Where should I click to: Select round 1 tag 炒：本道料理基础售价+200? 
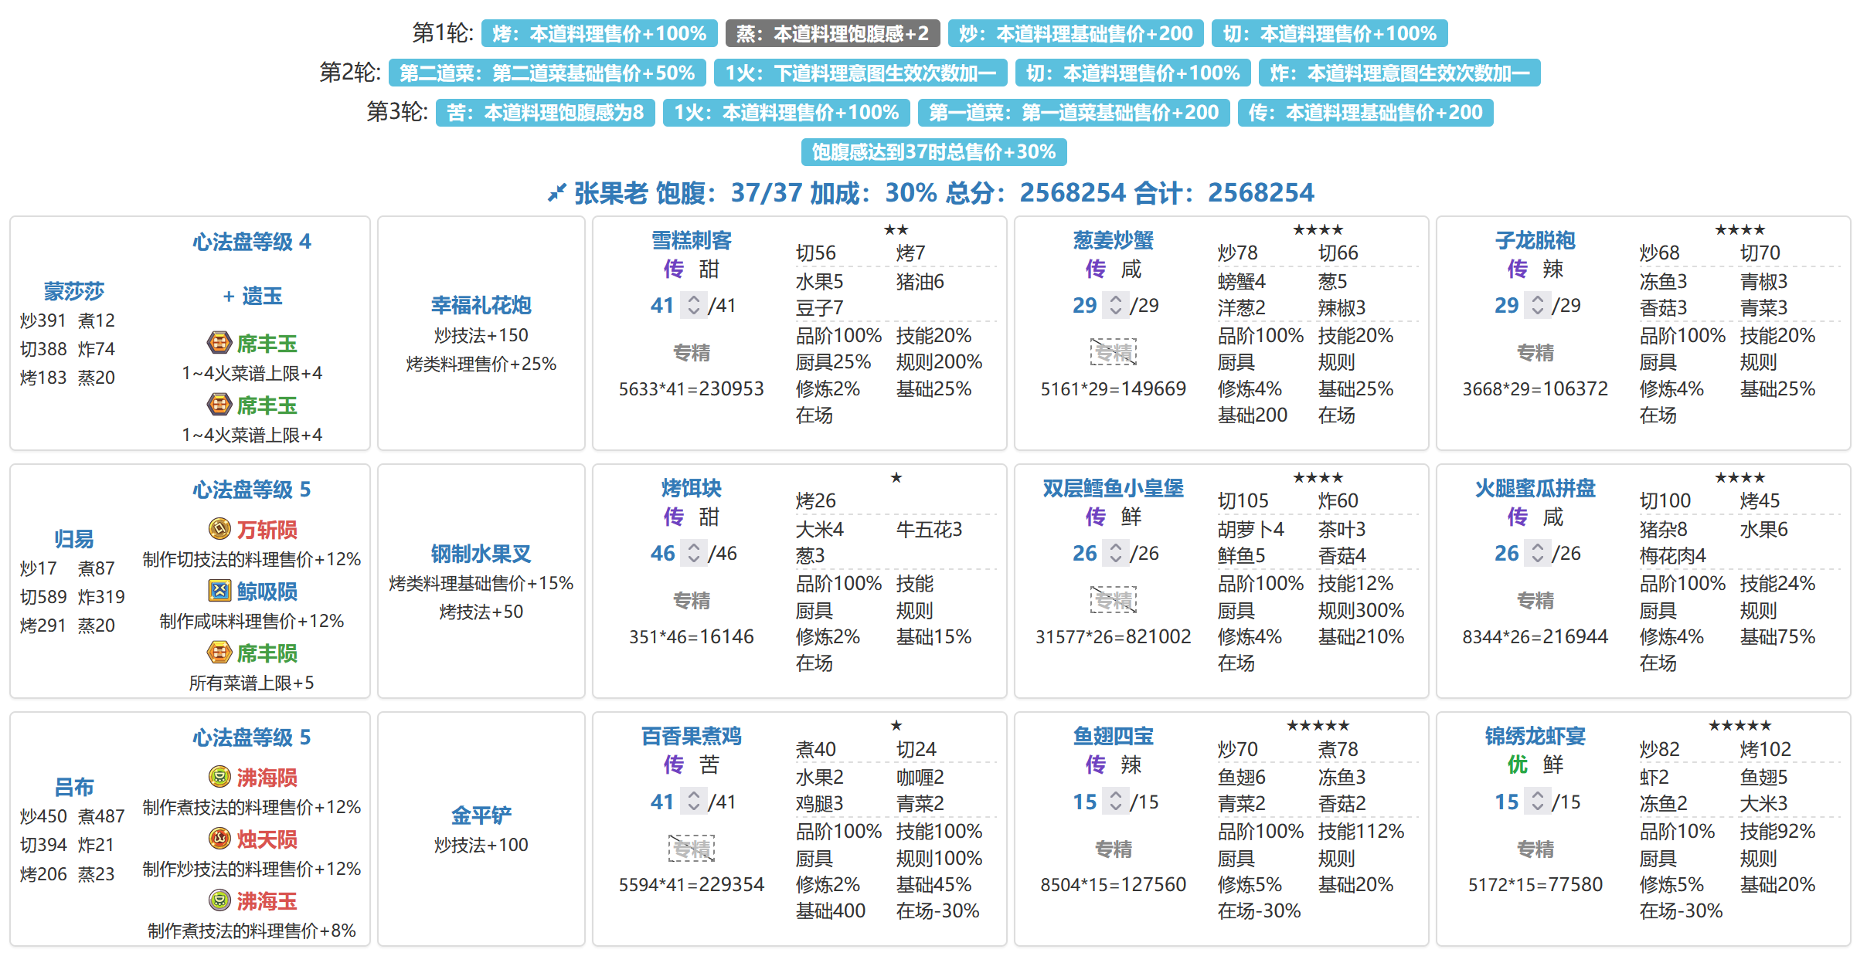[1076, 34]
